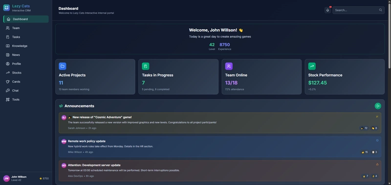391x185 pixels.
Task: Click the star 8750 points in sidebar footer
Action: point(44,179)
